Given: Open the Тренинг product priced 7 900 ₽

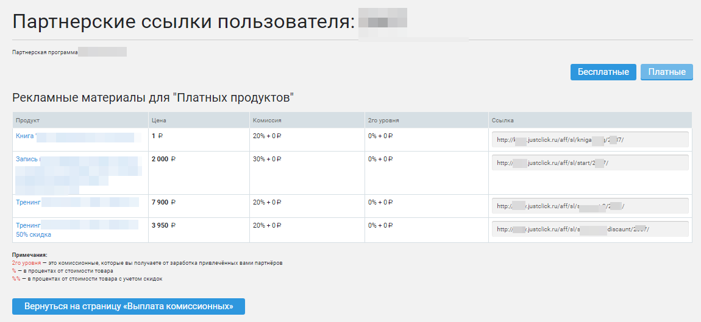Looking at the screenshot, I should (x=28, y=202).
